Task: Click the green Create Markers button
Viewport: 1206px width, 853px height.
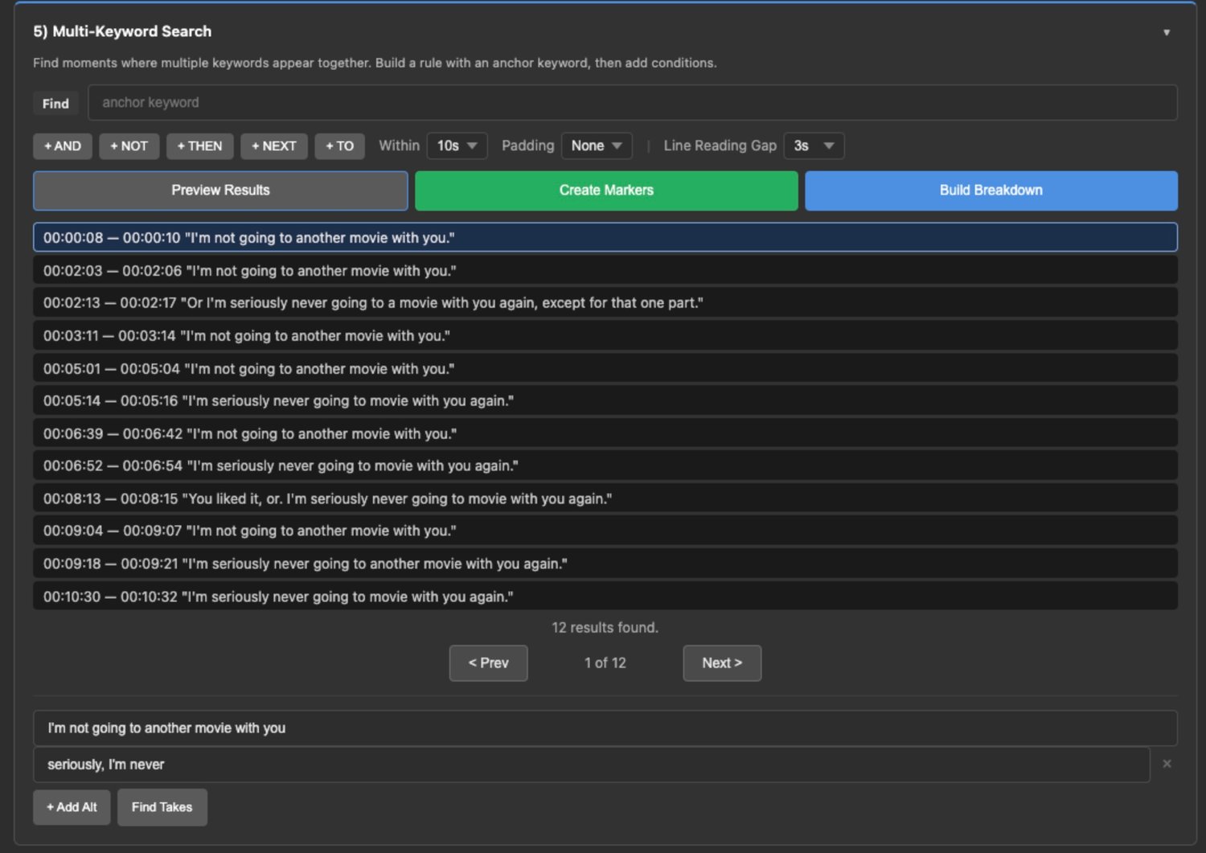Action: pos(606,191)
